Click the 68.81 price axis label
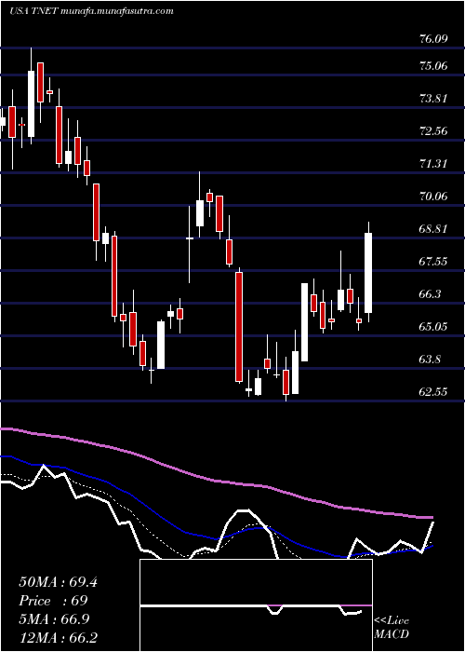 (x=433, y=229)
